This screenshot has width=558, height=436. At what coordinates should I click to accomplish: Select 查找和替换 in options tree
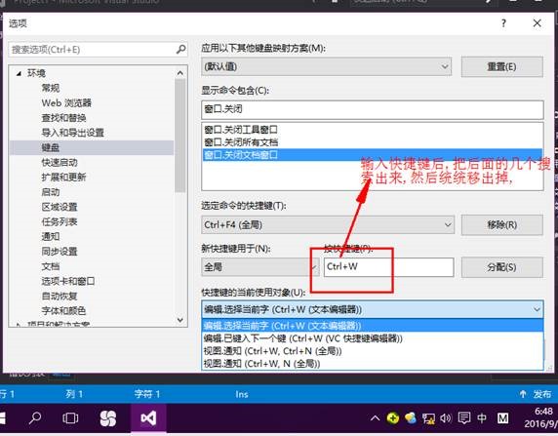(x=63, y=118)
